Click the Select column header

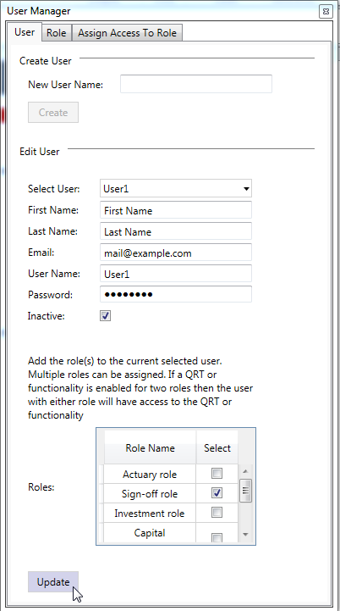[217, 447]
